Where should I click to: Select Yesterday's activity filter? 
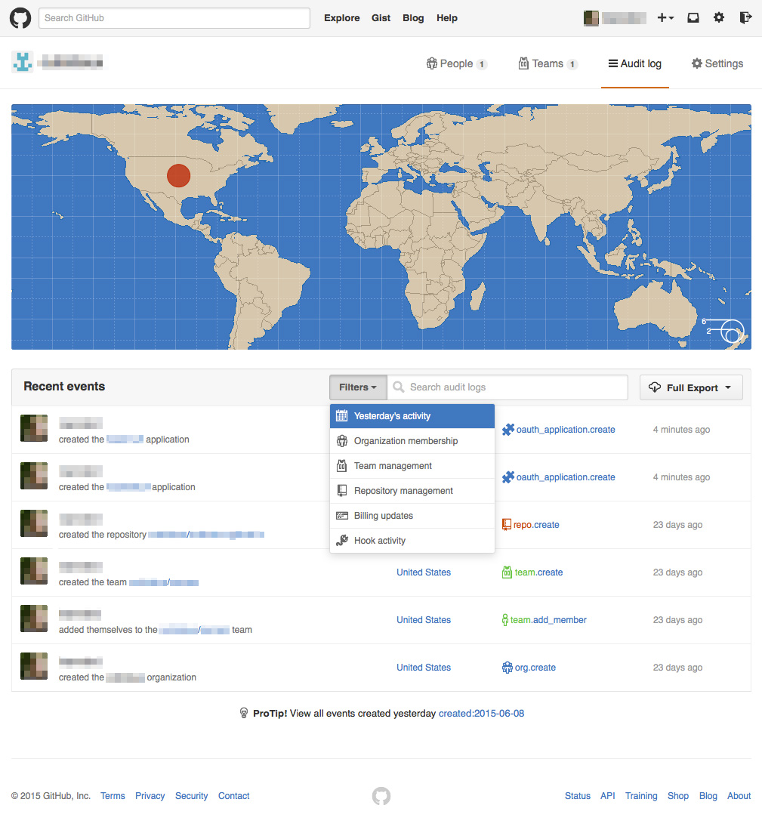click(x=412, y=416)
